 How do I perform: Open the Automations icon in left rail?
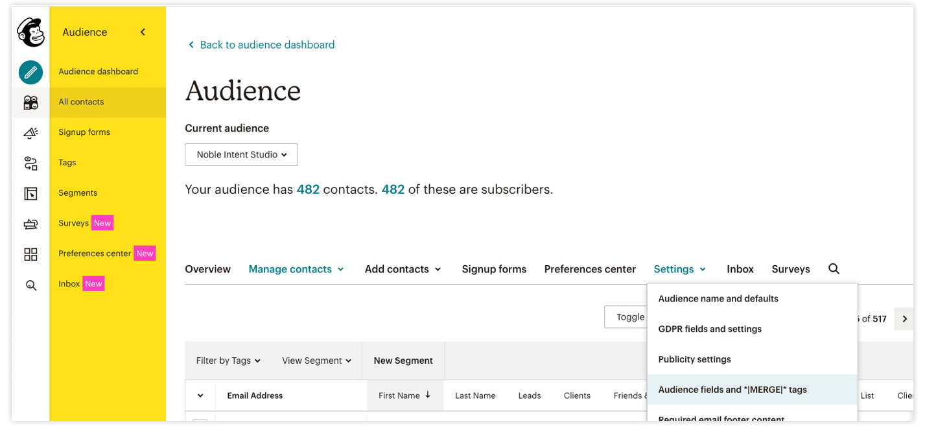30,163
